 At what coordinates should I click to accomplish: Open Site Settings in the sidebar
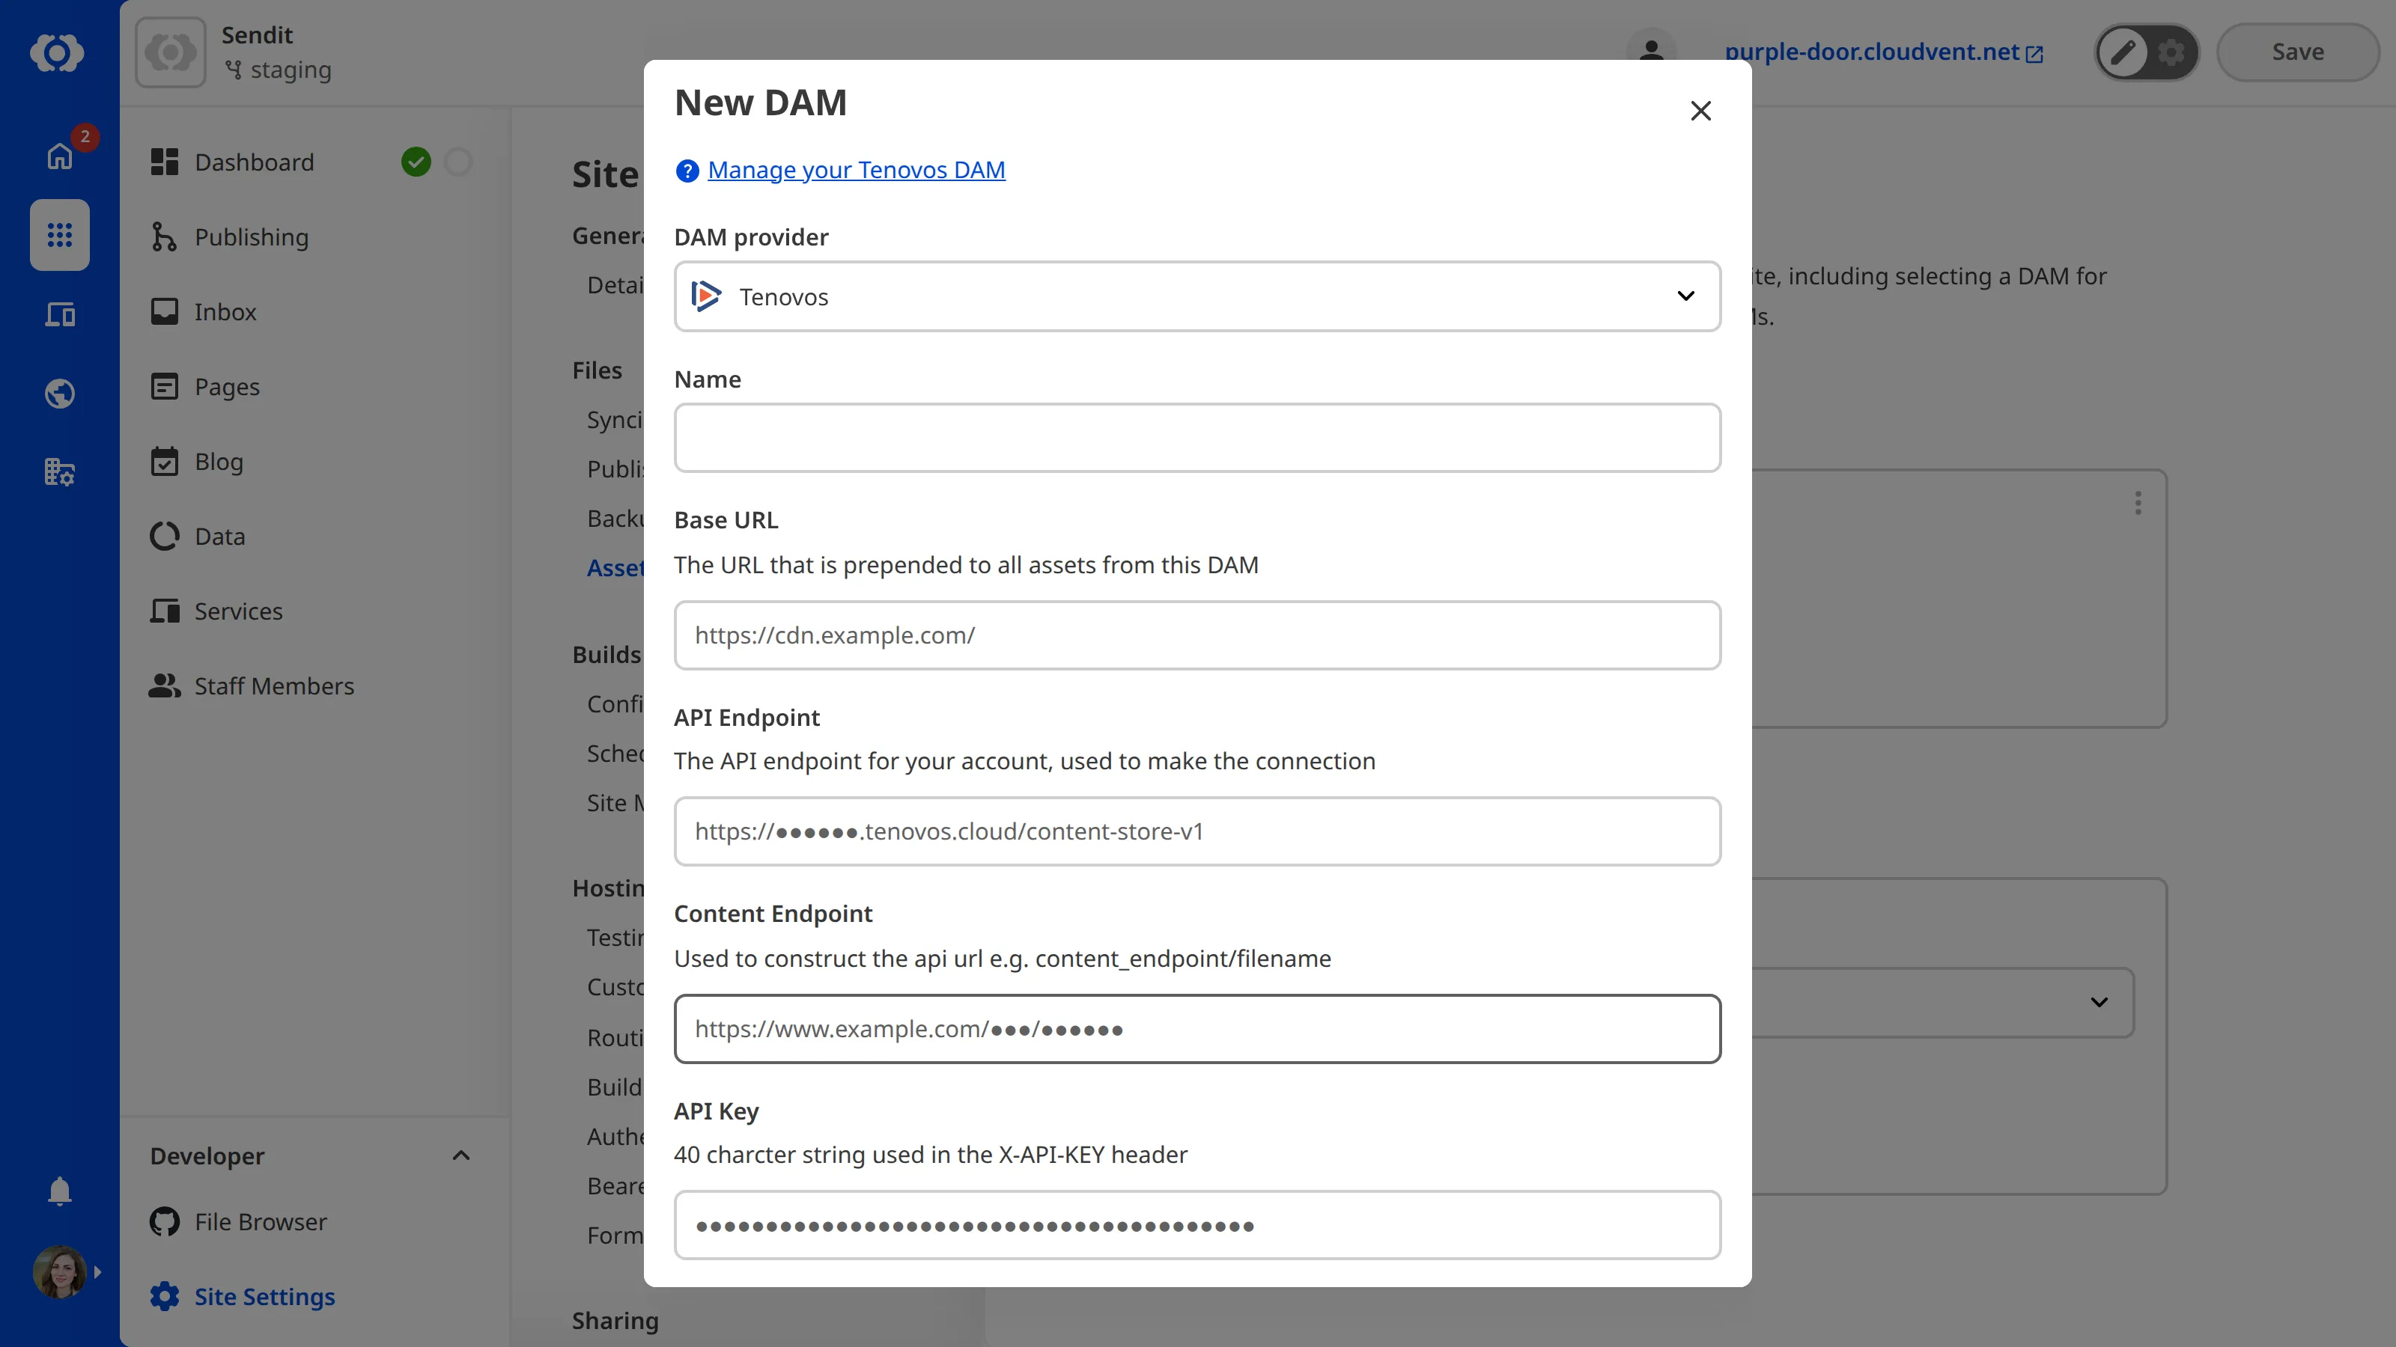(264, 1296)
